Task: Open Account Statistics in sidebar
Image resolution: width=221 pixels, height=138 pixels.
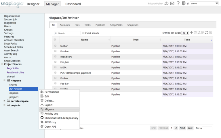Action: tap(14, 40)
